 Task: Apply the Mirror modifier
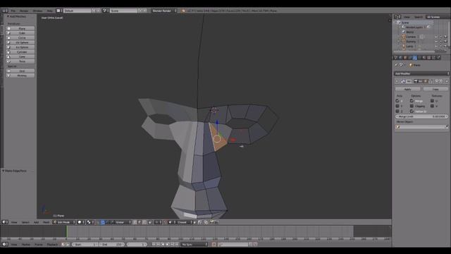click(407, 90)
